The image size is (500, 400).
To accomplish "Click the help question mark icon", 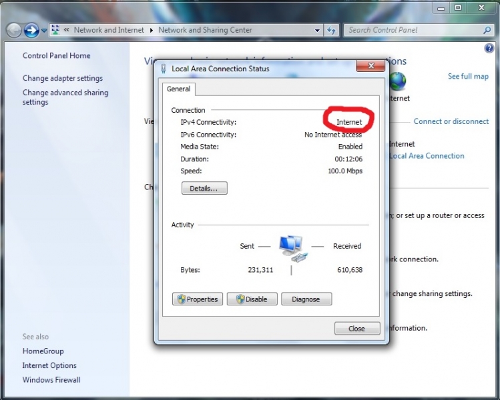I will click(x=489, y=49).
